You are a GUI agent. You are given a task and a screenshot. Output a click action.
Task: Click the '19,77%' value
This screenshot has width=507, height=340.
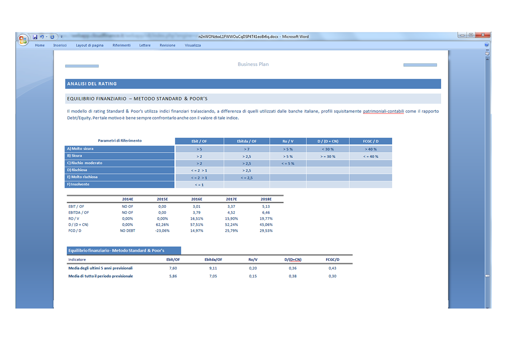pos(266,219)
